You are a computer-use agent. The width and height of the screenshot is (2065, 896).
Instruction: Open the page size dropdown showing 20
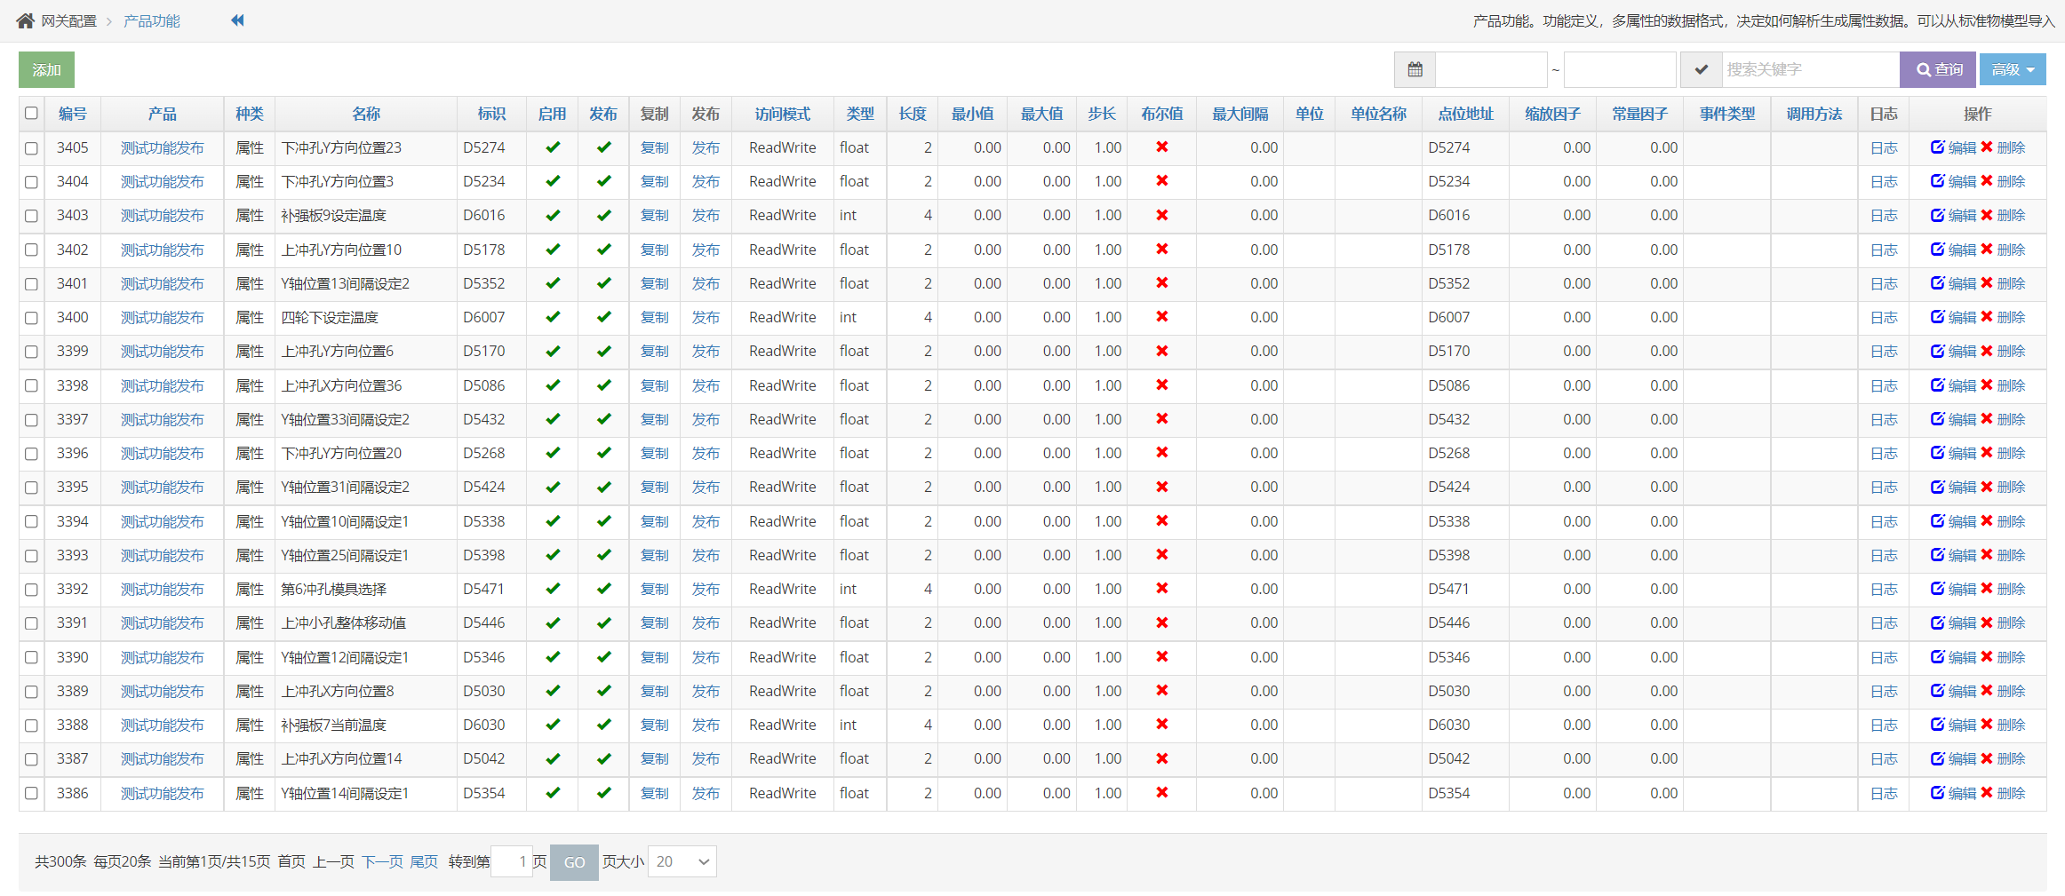pos(682,861)
